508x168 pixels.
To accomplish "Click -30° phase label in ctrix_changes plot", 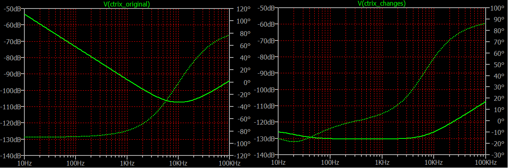I will 497,155.
